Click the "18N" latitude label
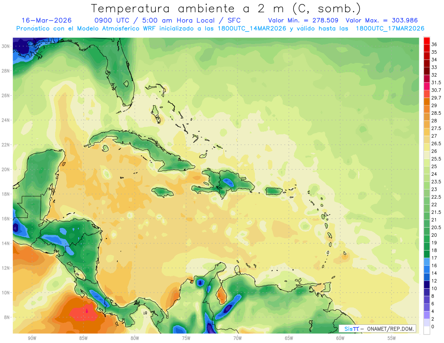 click(6, 194)
